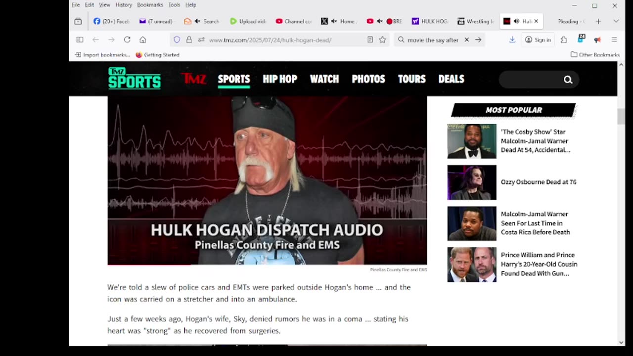Toggle the browser sidebar
Viewport: 633px width, 356px height.
[80, 40]
